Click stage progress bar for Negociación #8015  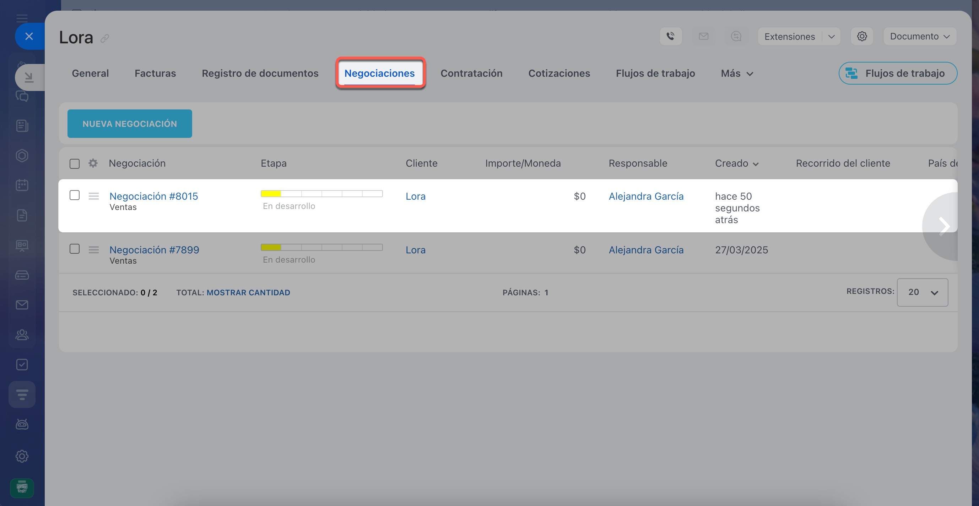321,194
